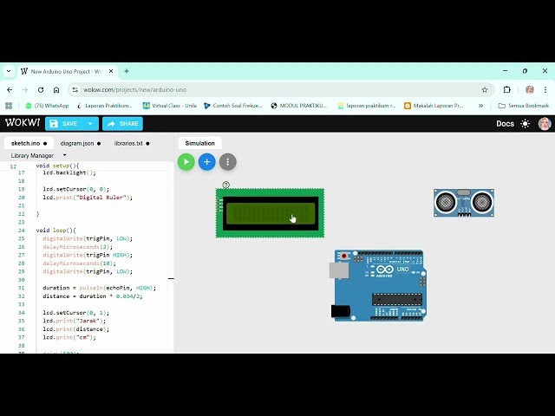This screenshot has width=555, height=416.
Task: Expand the dropdown arrow next to SAVE
Action: (x=90, y=123)
